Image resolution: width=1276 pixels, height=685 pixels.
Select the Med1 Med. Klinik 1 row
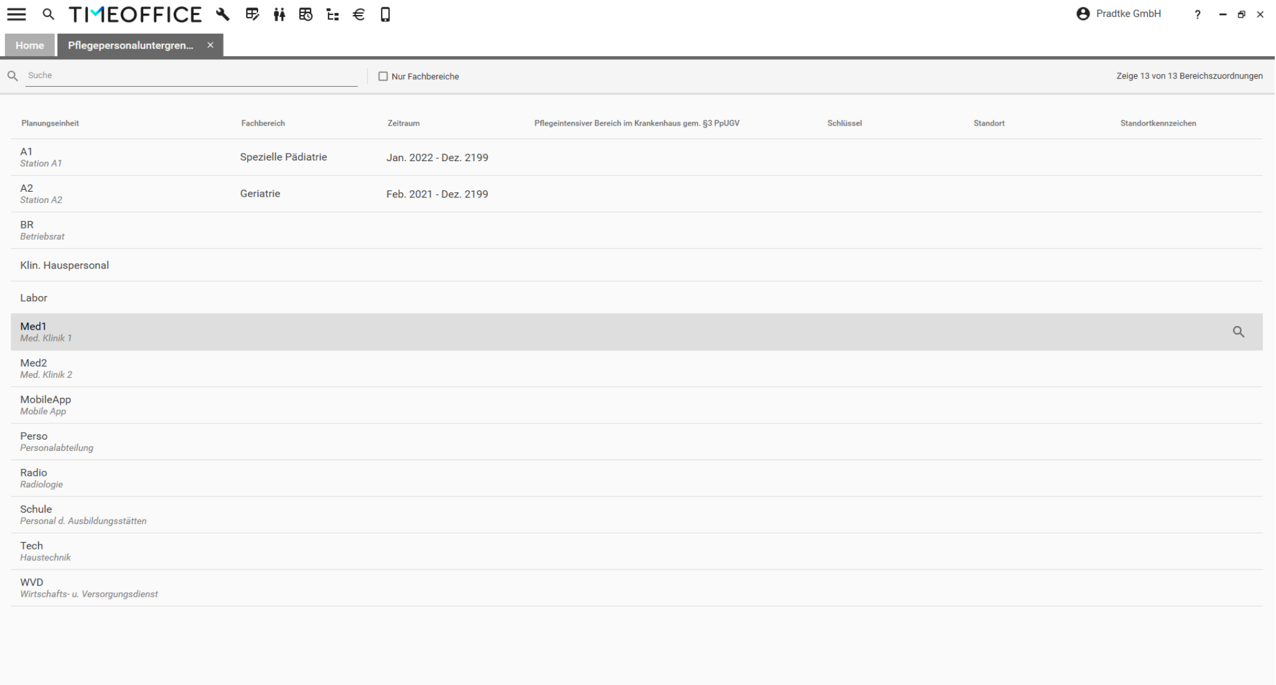tap(637, 332)
